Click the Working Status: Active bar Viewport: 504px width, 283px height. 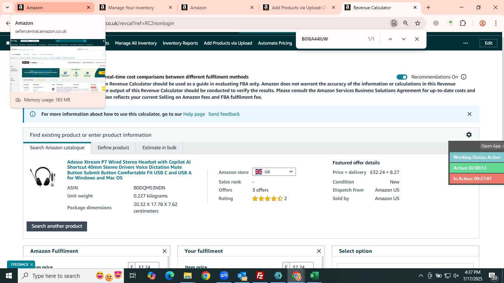[x=477, y=157]
